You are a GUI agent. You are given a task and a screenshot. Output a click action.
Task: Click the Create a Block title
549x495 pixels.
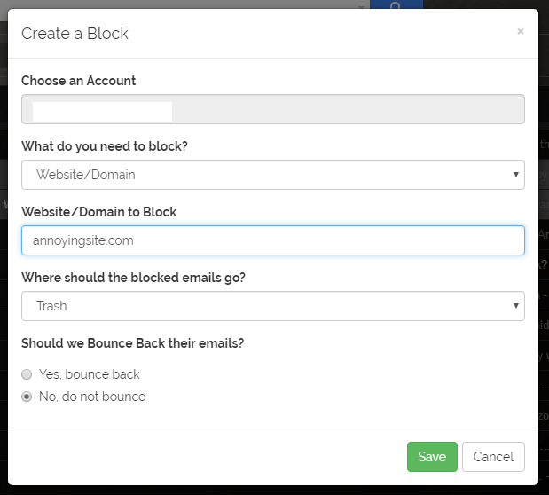pos(75,34)
